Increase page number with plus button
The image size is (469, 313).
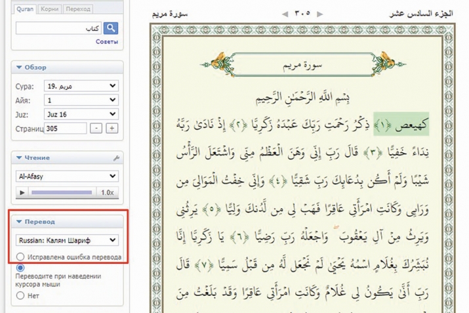point(112,129)
